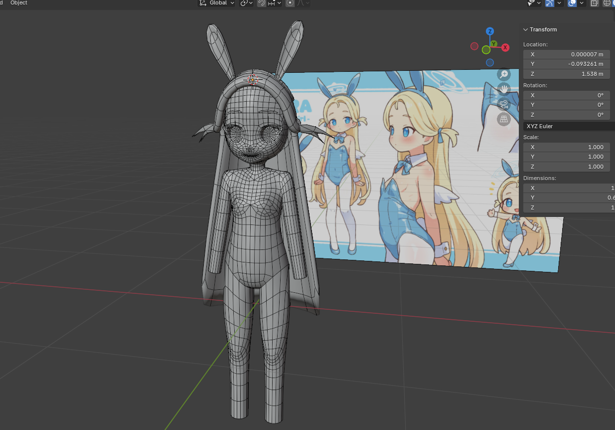Image resolution: width=615 pixels, height=430 pixels.
Task: Open the Global transform orientation dropdown
Action: click(x=217, y=2)
